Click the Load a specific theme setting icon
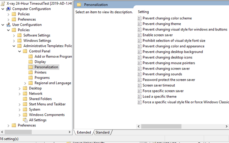The width and height of the screenshot is (229, 143). pos(139,96)
